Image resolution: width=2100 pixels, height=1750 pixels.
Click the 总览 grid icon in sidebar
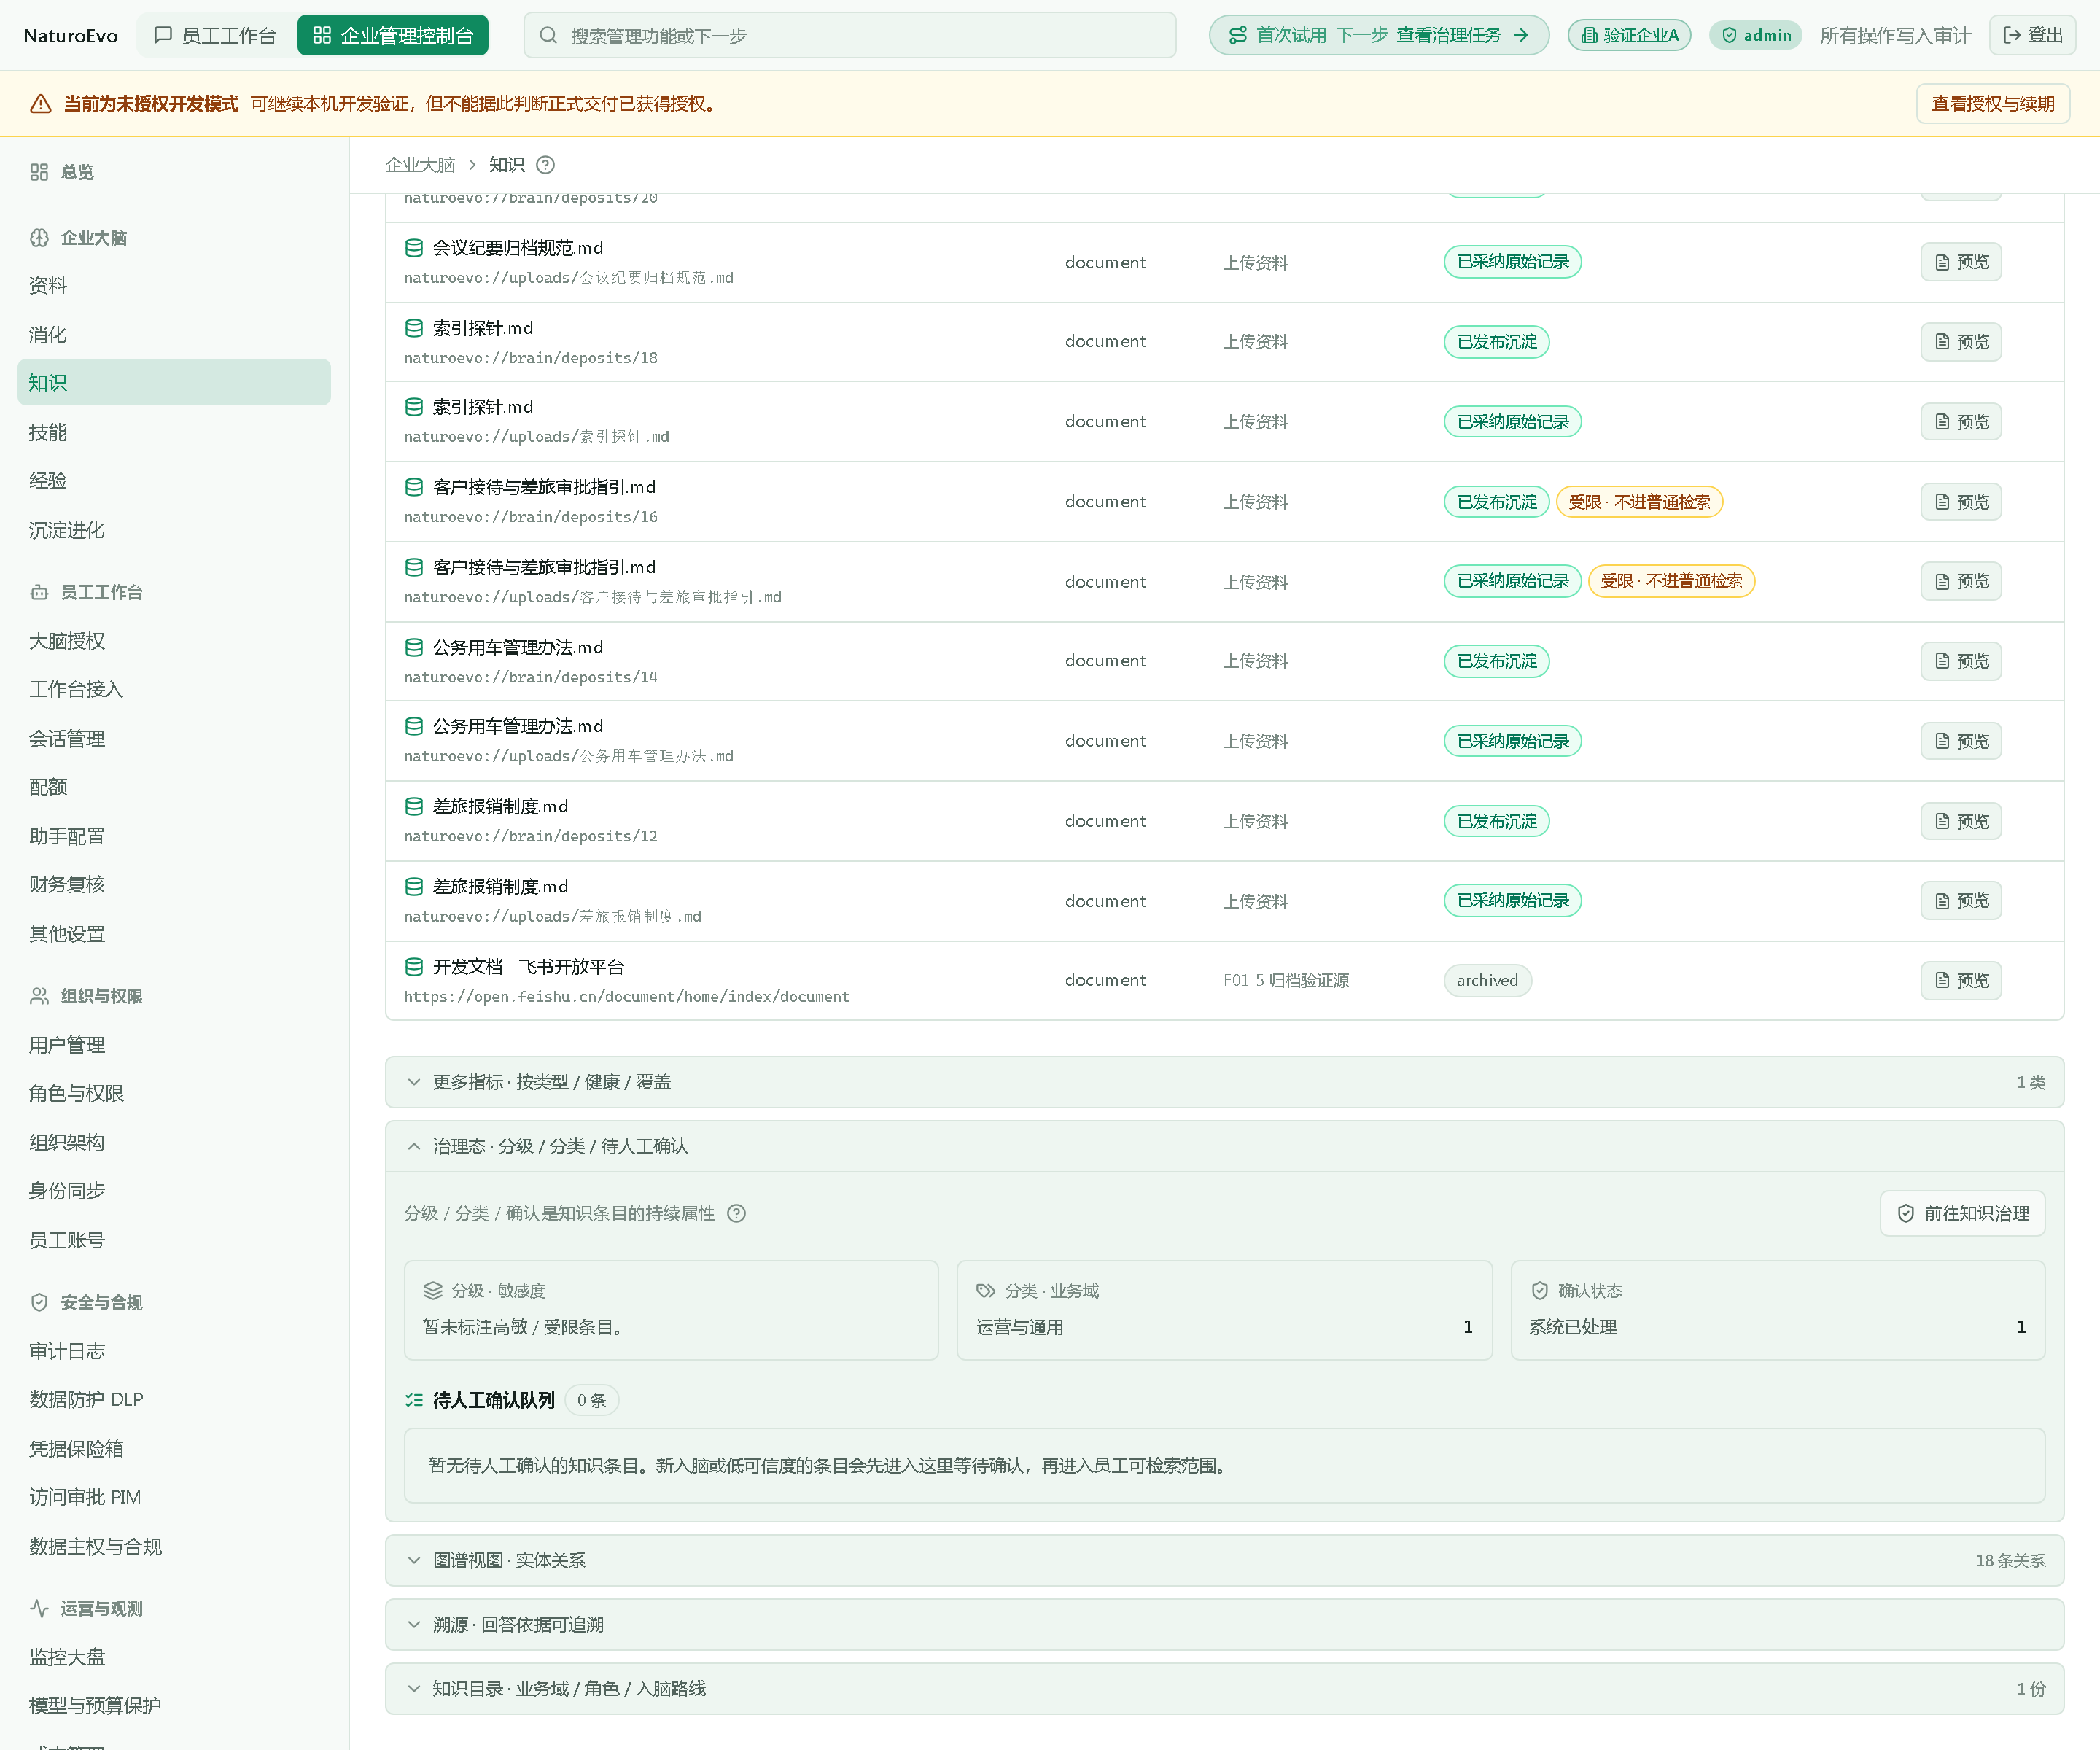pyautogui.click(x=39, y=172)
